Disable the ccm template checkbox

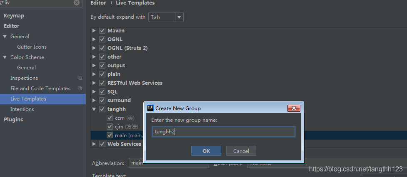coord(110,118)
